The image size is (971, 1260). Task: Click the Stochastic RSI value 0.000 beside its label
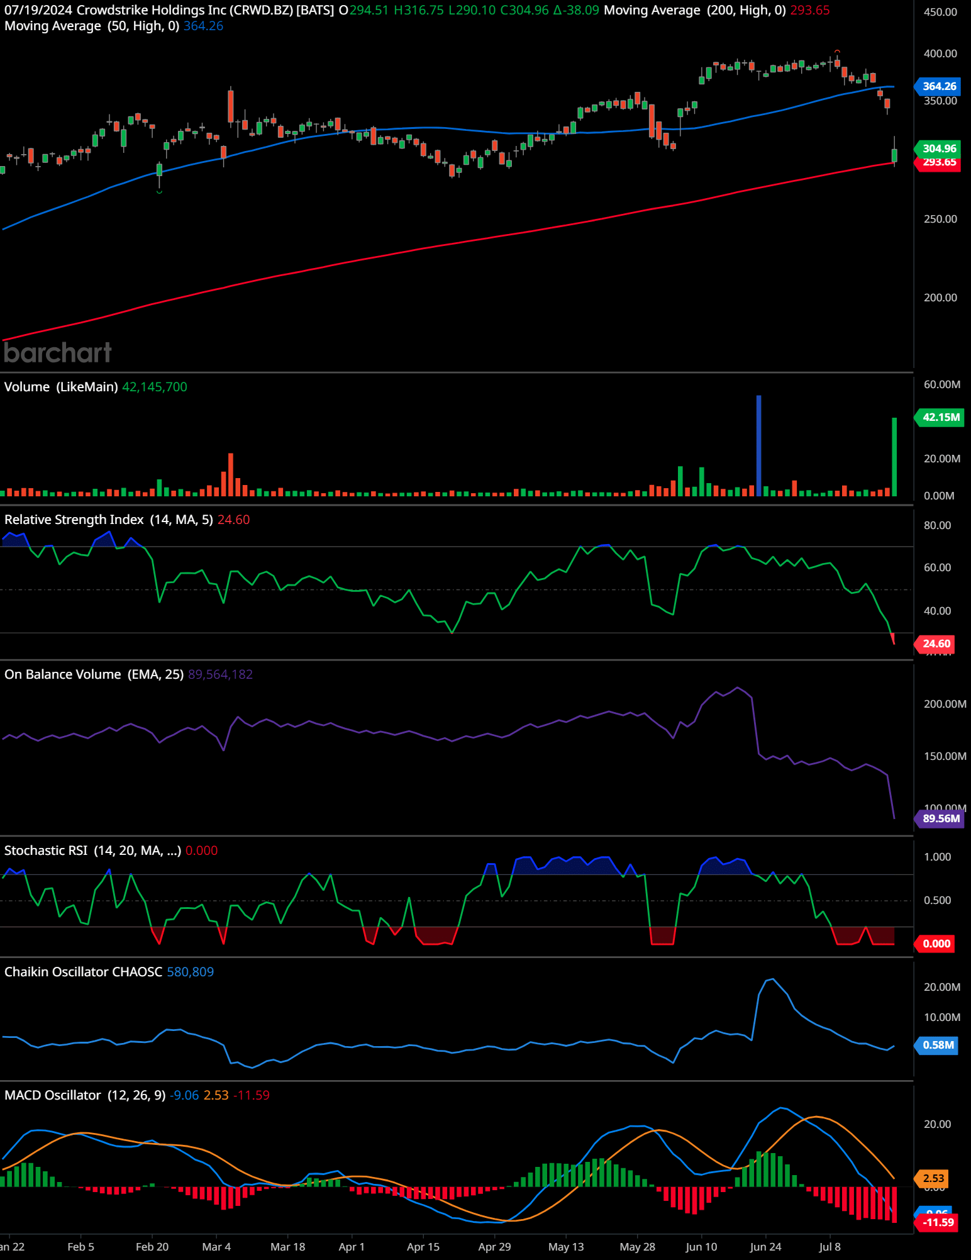[201, 850]
